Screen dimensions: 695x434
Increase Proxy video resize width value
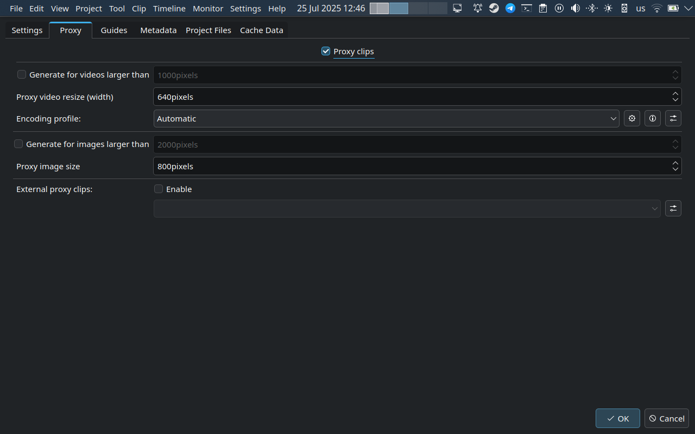pyautogui.click(x=675, y=93)
